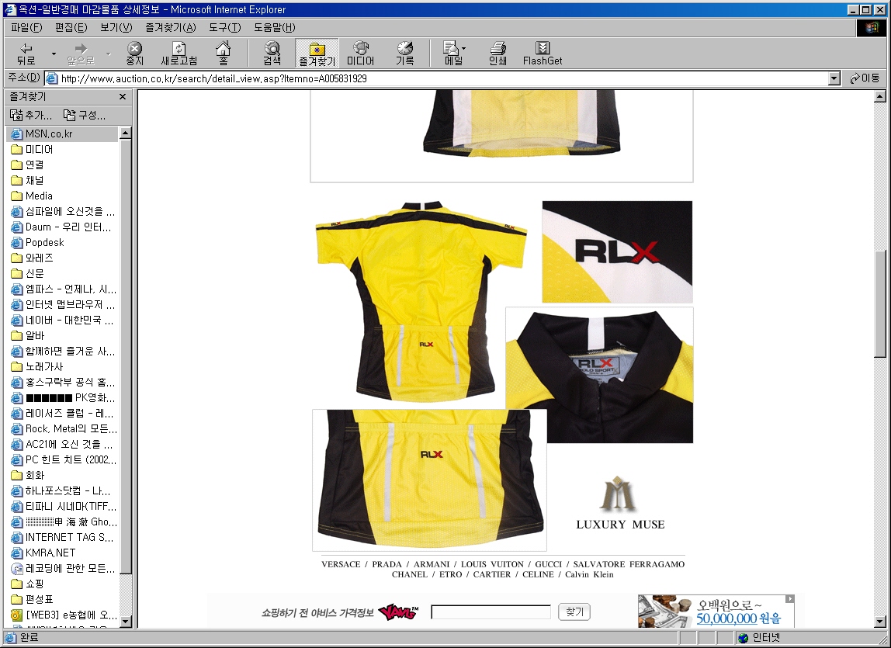891x648 pixels.
Task: Expand the 알바 favorites folder
Action: 28,335
